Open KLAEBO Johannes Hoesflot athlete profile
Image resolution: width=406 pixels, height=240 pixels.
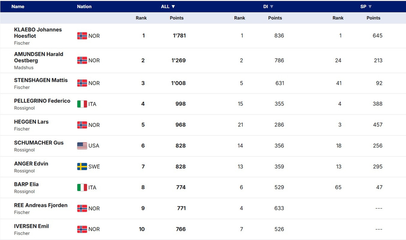click(x=38, y=33)
